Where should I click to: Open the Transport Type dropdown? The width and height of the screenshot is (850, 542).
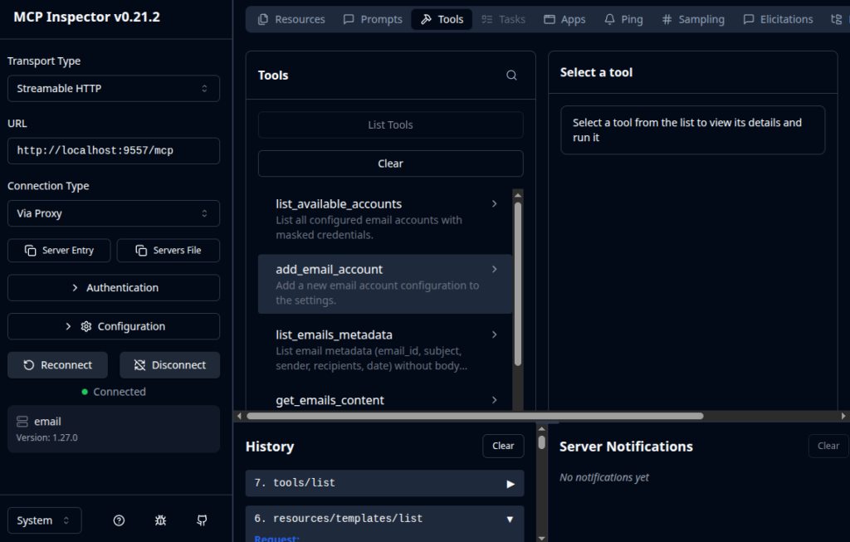click(x=113, y=88)
